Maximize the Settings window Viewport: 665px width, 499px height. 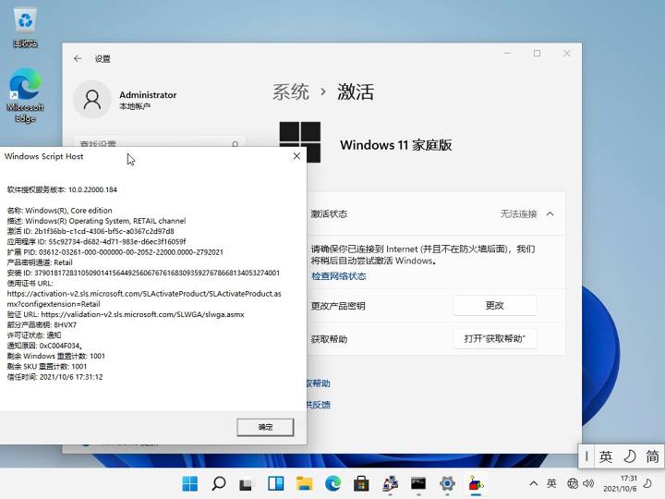click(x=537, y=53)
